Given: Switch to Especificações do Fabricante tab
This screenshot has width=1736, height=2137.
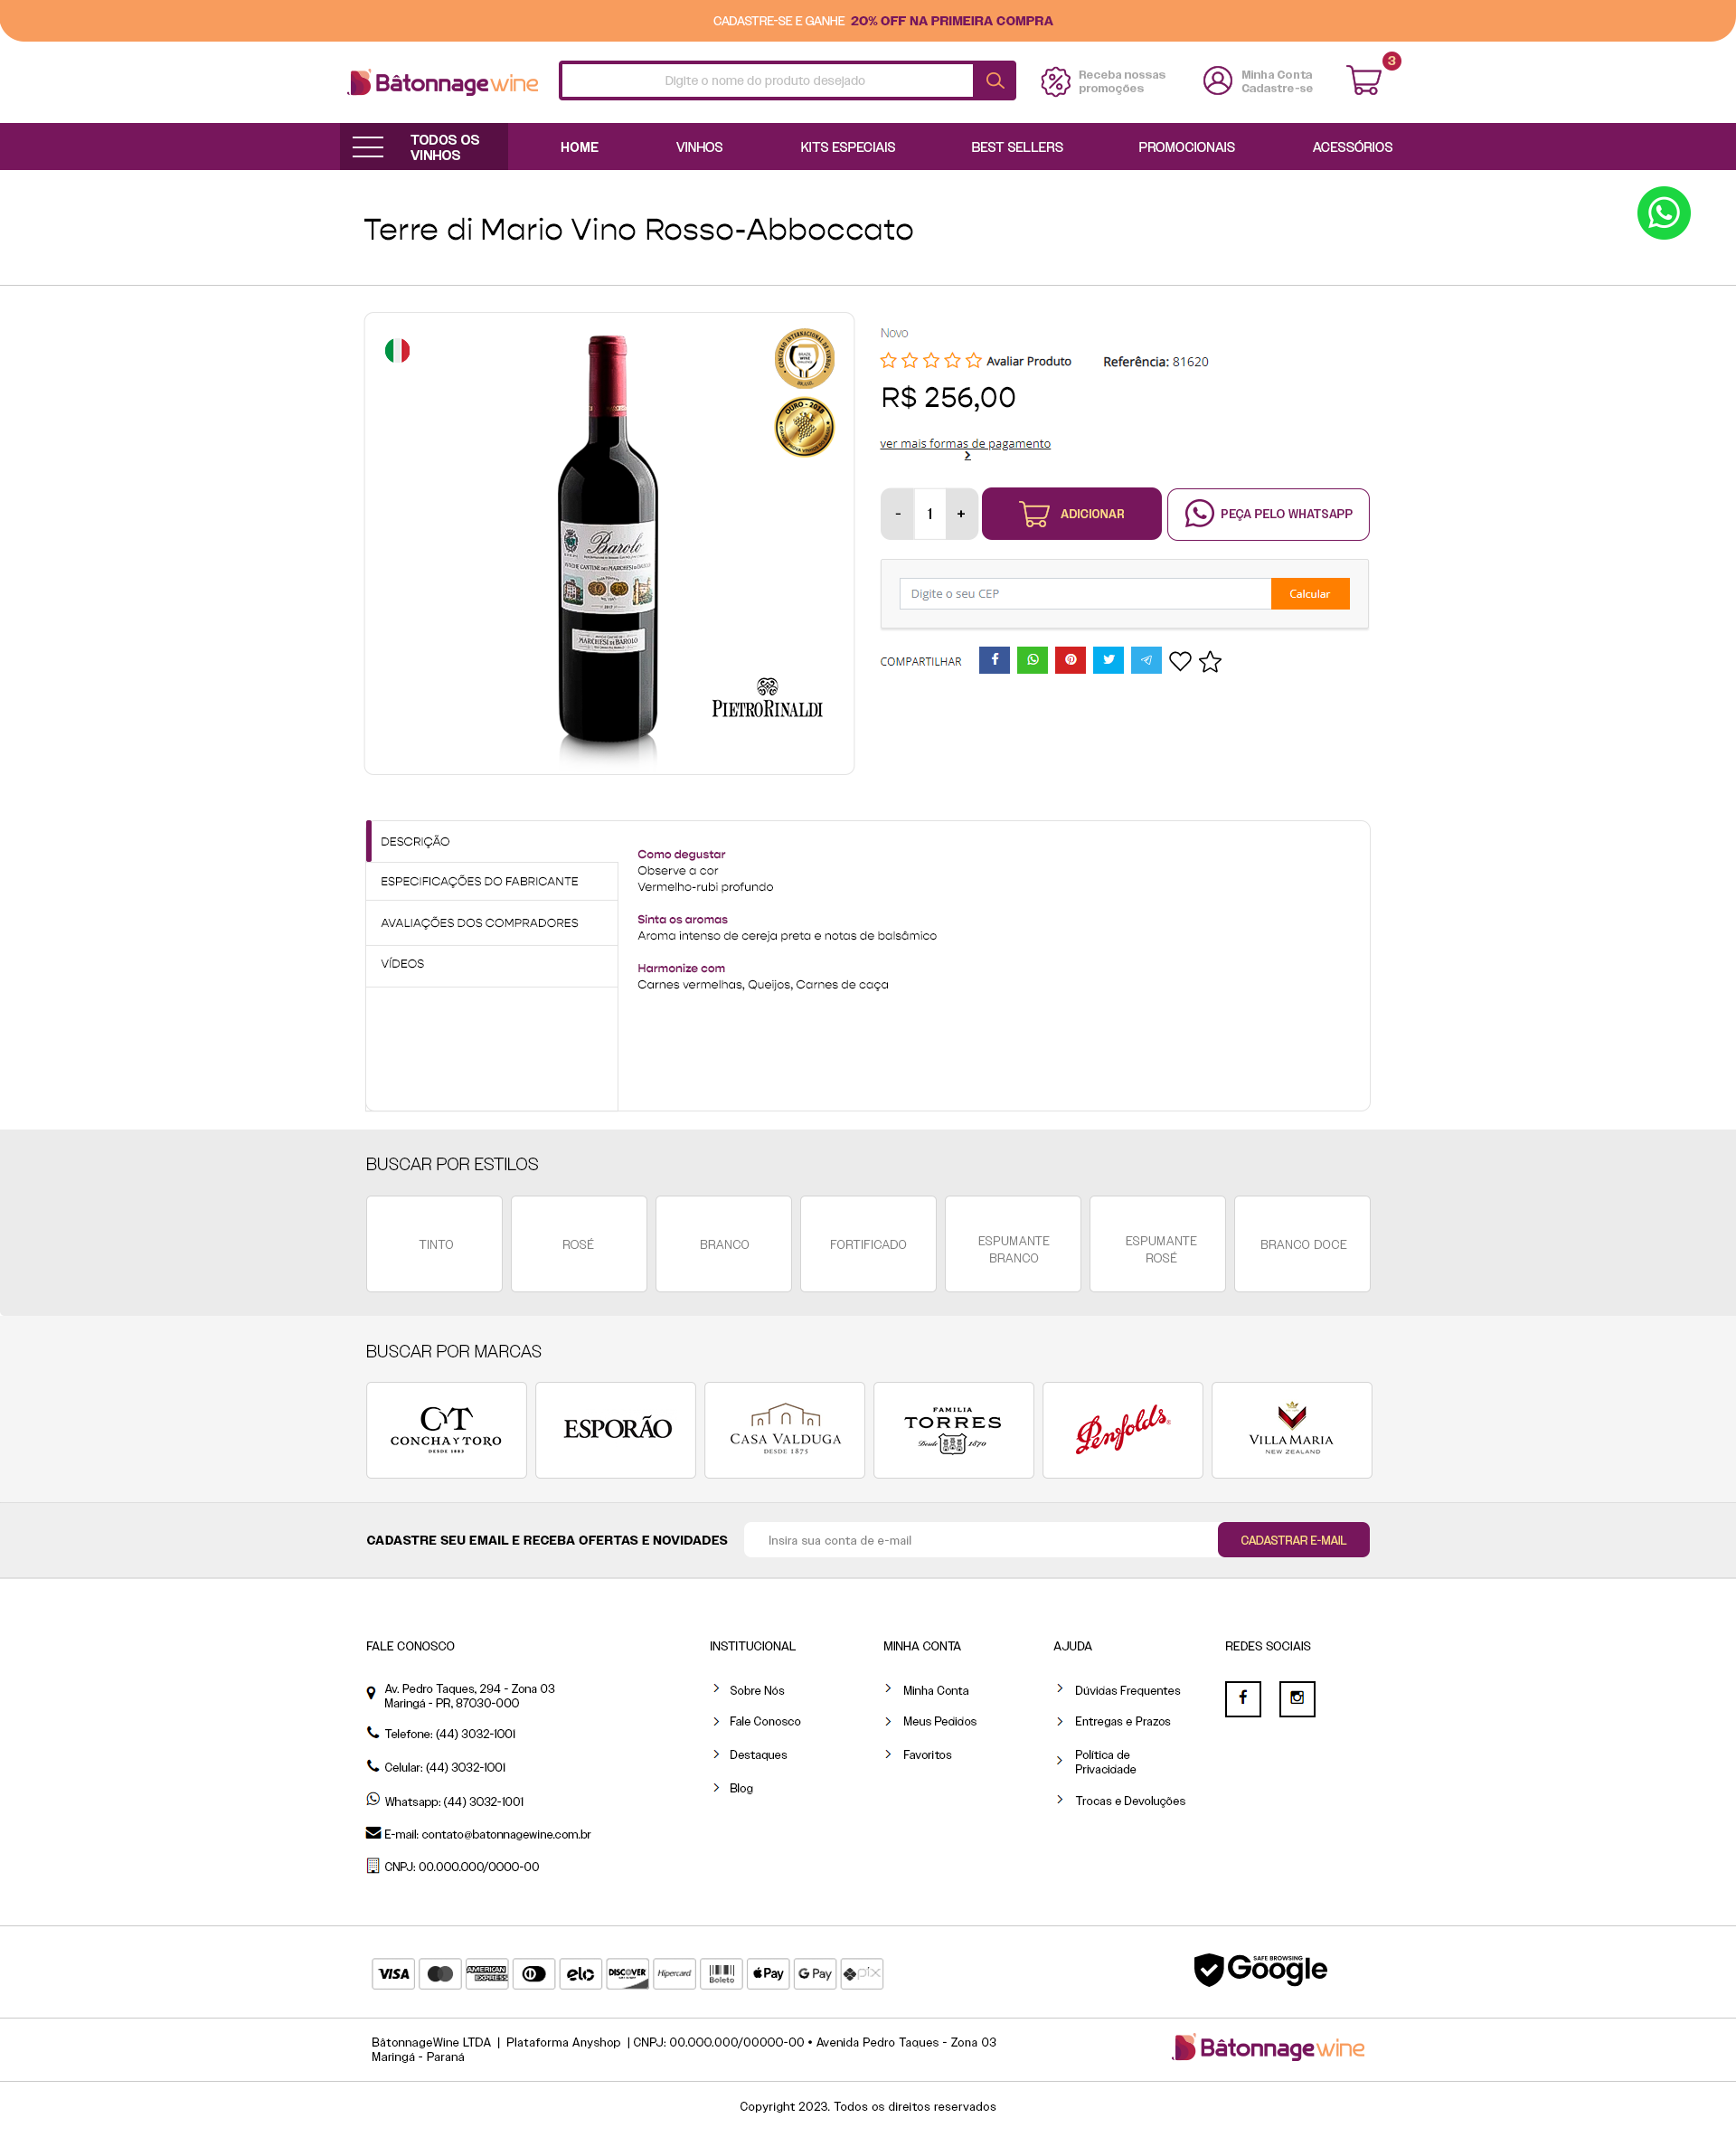Looking at the screenshot, I should pos(479,881).
